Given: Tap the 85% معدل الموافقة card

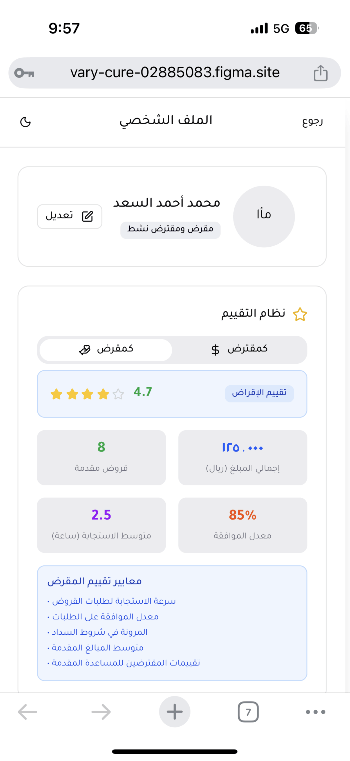Looking at the screenshot, I should [x=242, y=524].
